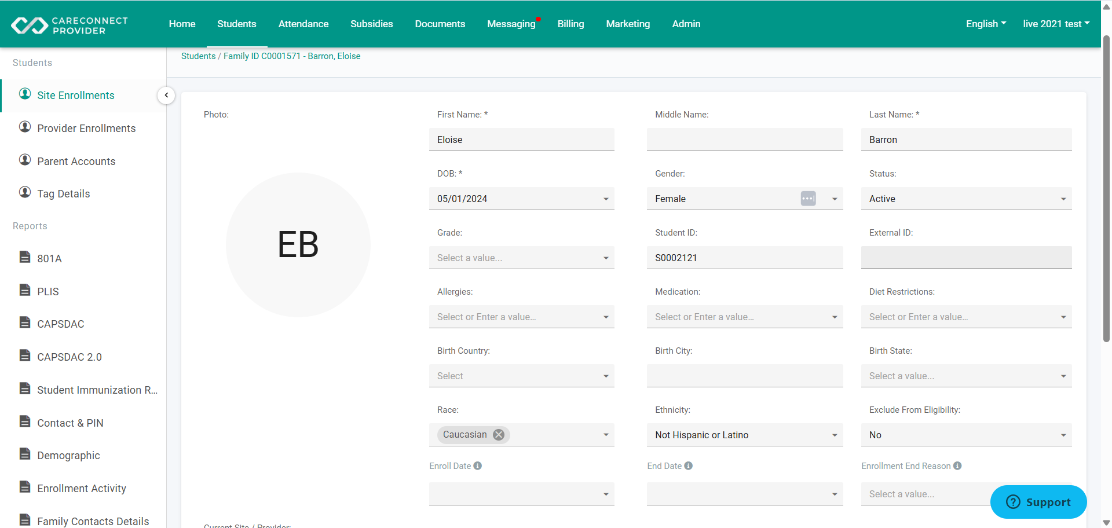The image size is (1112, 528).
Task: Open the Support help widget
Action: (x=1038, y=502)
